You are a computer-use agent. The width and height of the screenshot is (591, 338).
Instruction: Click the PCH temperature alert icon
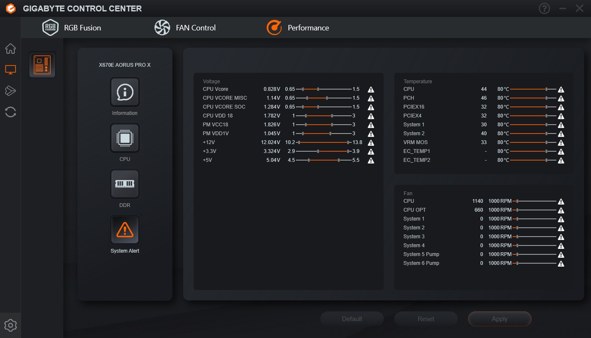561,98
